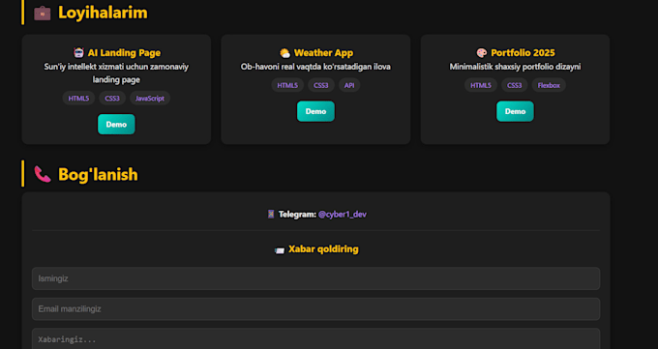Click the AI Landing Page title
The height and width of the screenshot is (349, 658).
point(124,53)
